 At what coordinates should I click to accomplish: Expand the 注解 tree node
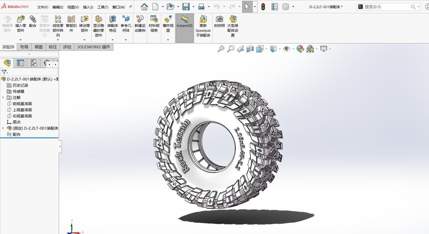[3, 98]
